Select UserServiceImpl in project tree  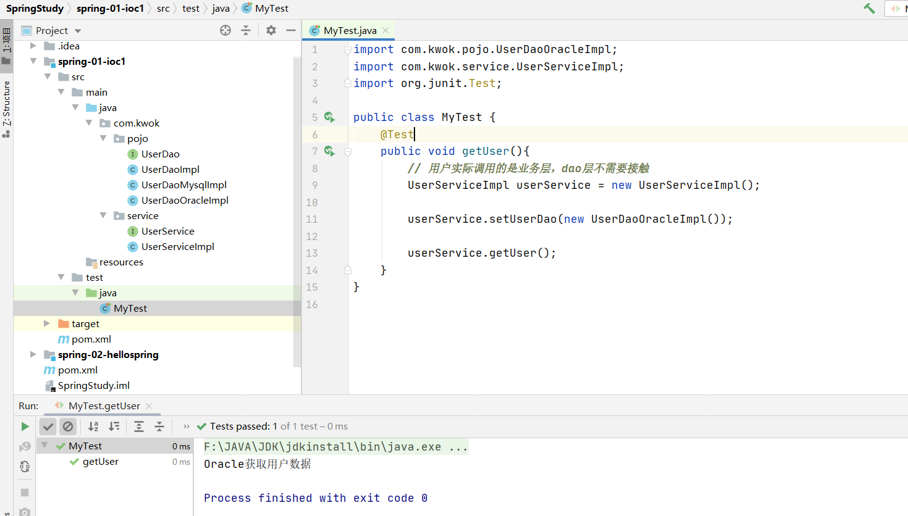click(178, 246)
